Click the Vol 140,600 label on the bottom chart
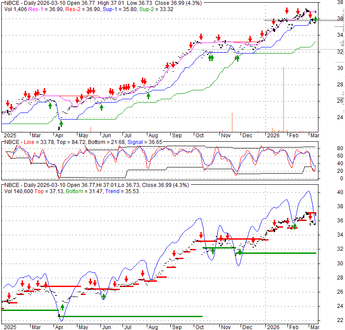Viewport: 345px width, 330px height. click(x=19, y=191)
